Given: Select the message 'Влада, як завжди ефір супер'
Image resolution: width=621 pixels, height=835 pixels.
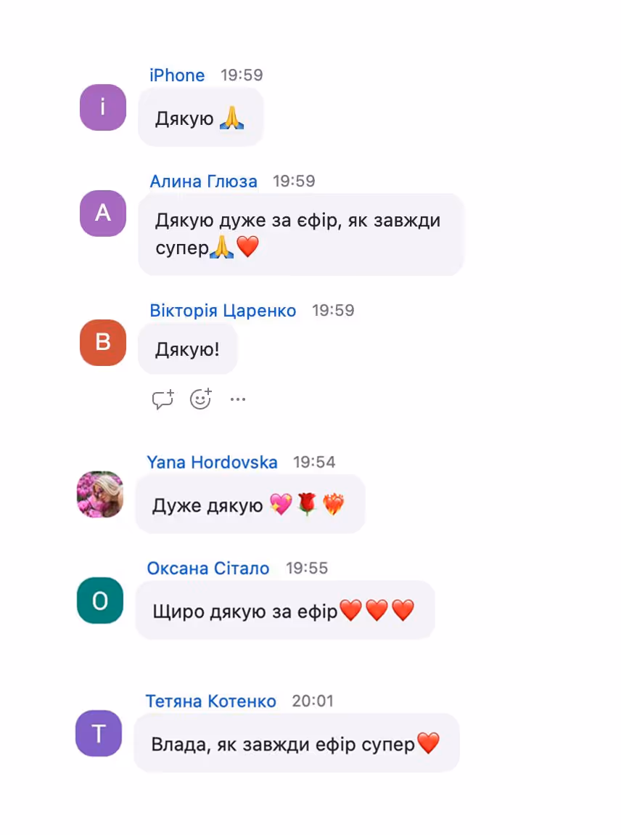Looking at the screenshot, I should click(x=297, y=744).
